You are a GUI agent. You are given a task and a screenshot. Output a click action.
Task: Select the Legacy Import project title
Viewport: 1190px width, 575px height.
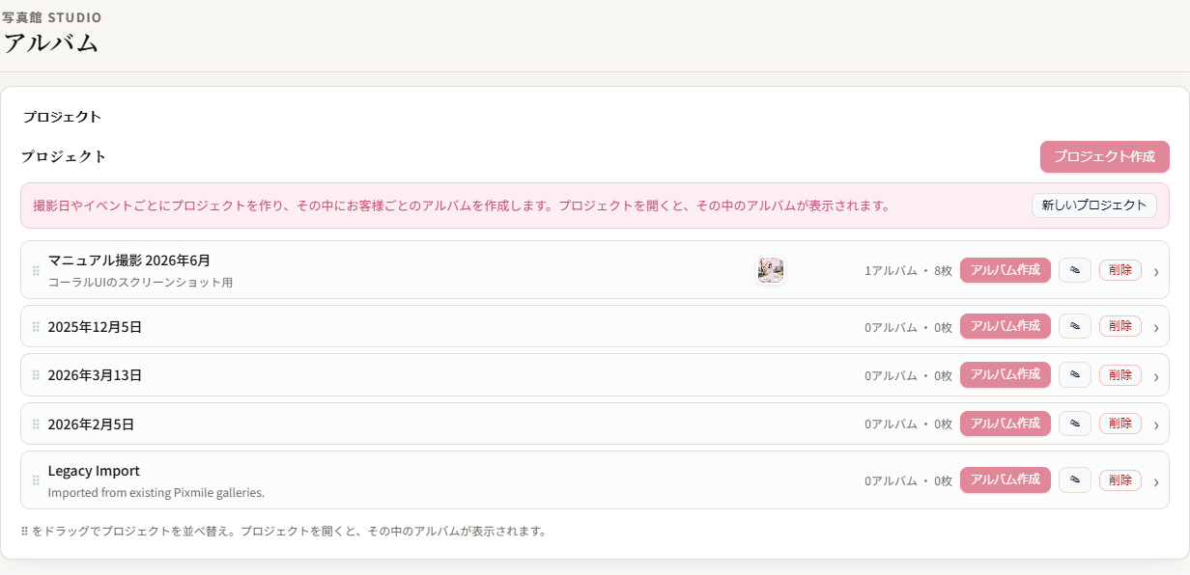tap(94, 471)
